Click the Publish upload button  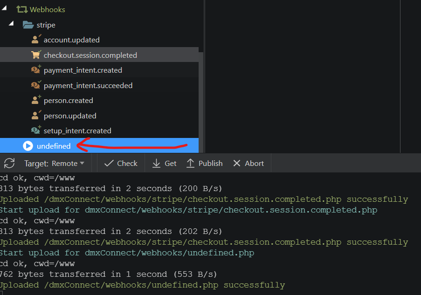coord(205,163)
